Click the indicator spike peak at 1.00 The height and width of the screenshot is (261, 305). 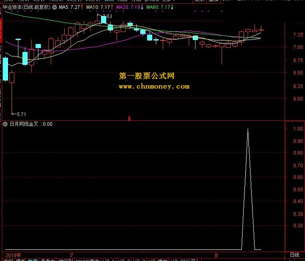click(248, 129)
